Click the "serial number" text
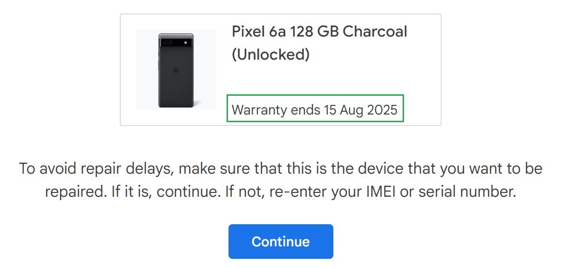Image resolution: width=571 pixels, height=268 pixels. 469,192
